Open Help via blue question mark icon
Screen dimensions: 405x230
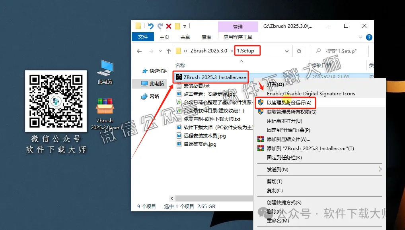[368, 37]
